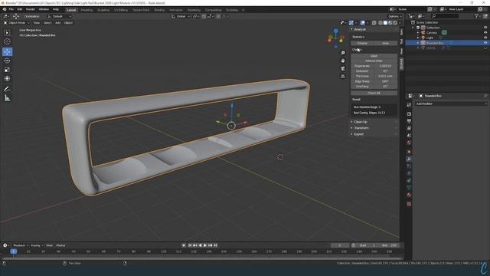Image resolution: width=490 pixels, height=276 pixels.
Task: Select the Annotate tool
Action: pos(7,89)
